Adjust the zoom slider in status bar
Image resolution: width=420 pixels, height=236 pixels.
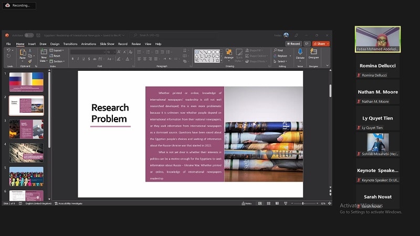[303, 203]
